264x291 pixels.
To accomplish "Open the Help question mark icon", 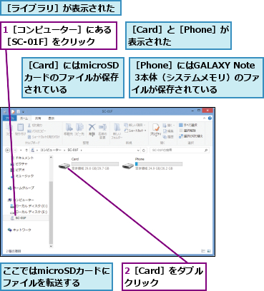I will pyautogui.click(x=210, y=118).
